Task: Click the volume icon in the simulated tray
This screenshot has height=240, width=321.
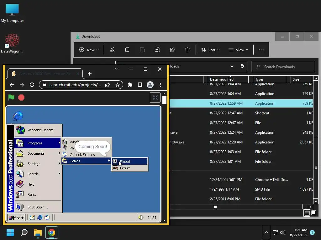Action: (x=141, y=217)
